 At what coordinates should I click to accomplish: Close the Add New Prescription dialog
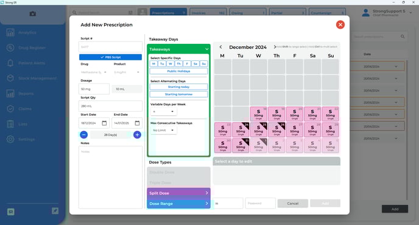[340, 24]
